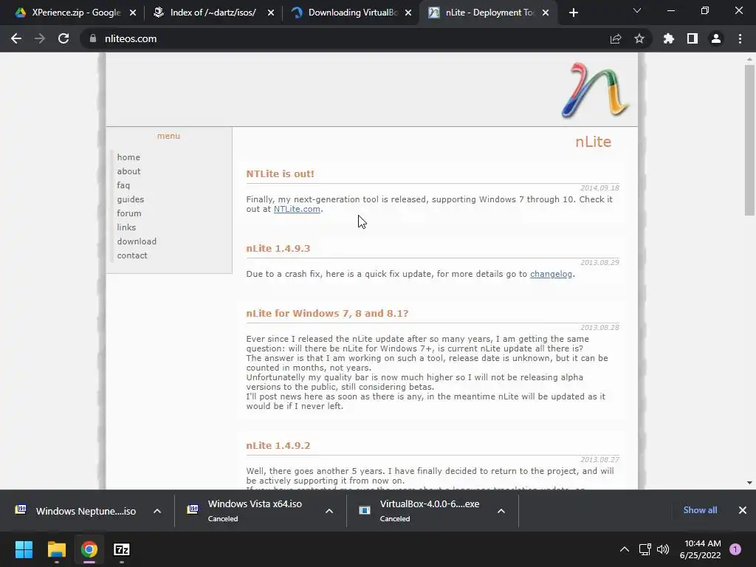Show hidden system tray icons
The image size is (756, 567).
click(625, 549)
